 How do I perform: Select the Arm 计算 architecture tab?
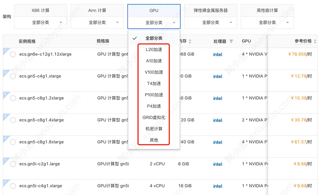pyautogui.click(x=97, y=11)
